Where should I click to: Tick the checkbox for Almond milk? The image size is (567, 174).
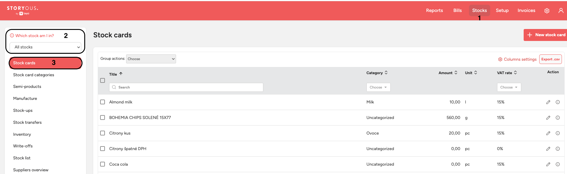click(x=103, y=102)
